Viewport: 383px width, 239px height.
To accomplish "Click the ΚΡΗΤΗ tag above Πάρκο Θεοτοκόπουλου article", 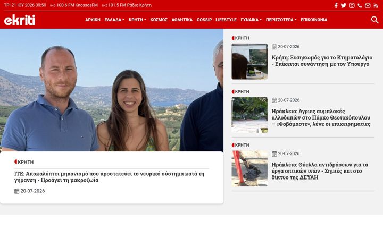I will pos(240,92).
